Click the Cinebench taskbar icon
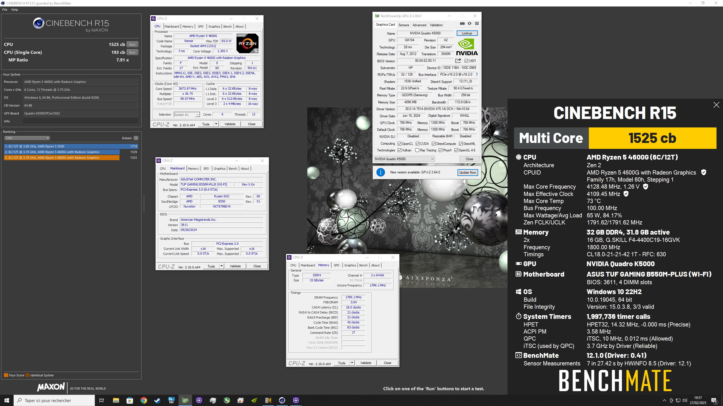Image resolution: width=723 pixels, height=406 pixels. pos(282,400)
